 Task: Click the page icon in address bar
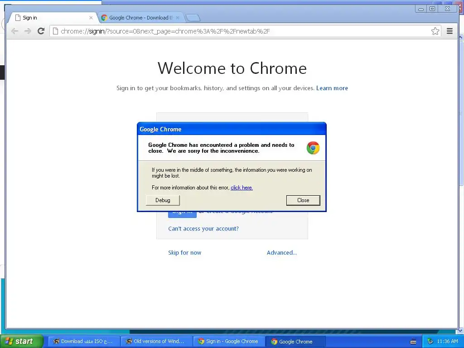click(x=55, y=31)
